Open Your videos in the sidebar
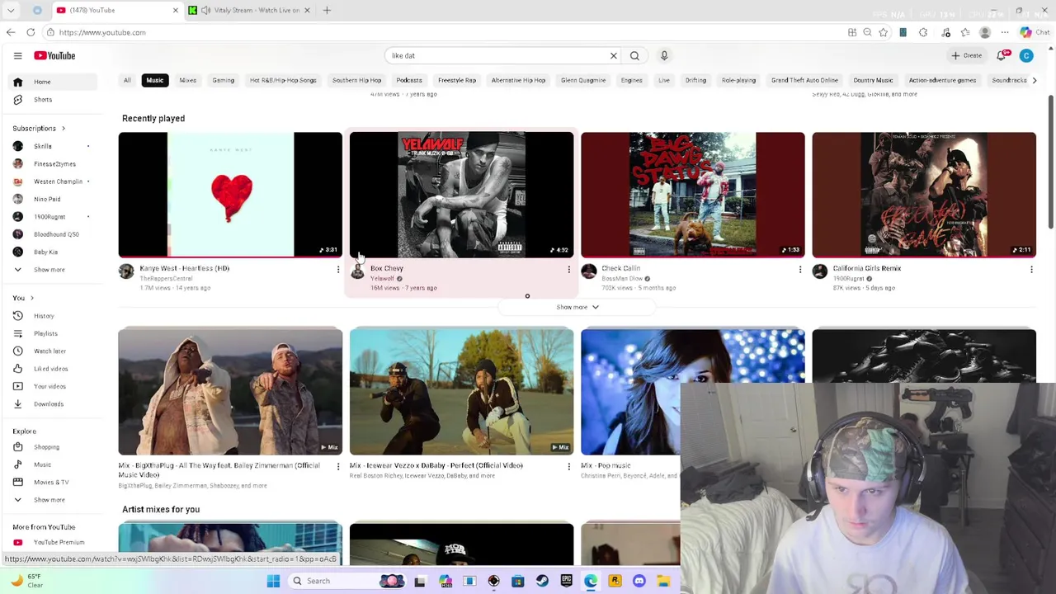Viewport: 1056px width, 594px height. (x=51, y=386)
